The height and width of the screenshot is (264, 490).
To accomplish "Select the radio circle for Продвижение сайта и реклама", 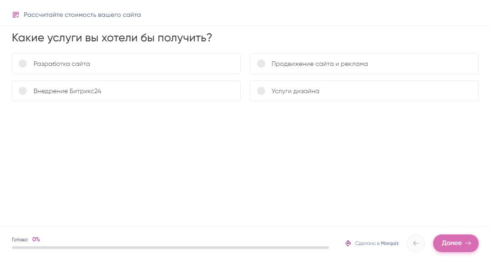I will 261,64.
